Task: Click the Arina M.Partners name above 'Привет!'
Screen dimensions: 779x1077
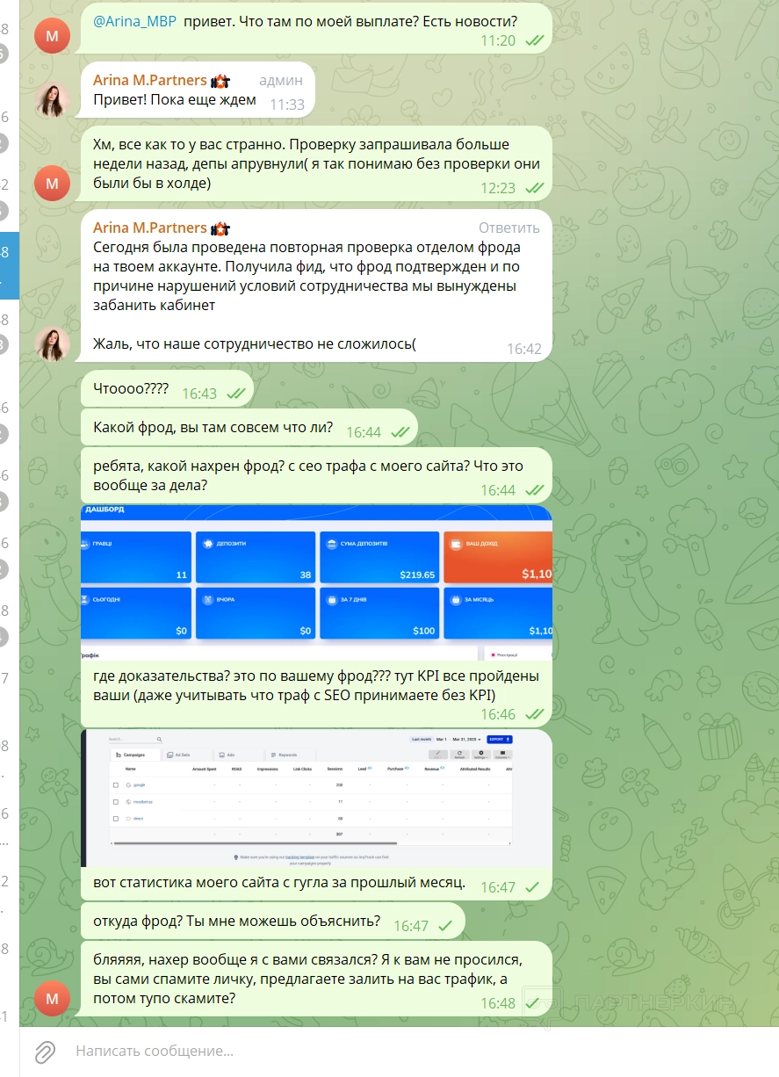Action: click(x=149, y=81)
